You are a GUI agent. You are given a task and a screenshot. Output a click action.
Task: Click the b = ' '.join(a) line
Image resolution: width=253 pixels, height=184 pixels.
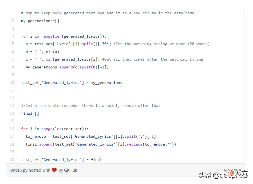coord(42,52)
